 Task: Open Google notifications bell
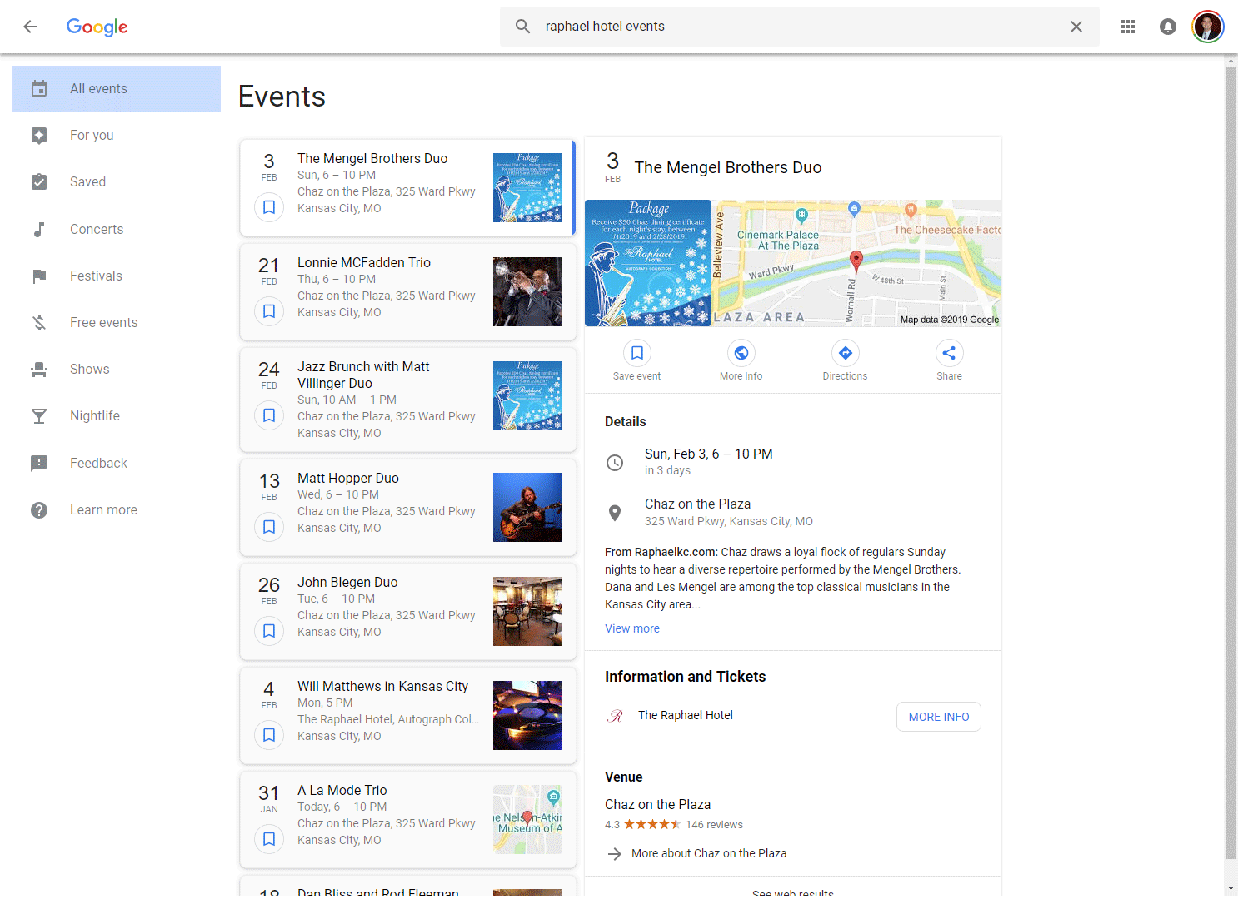click(x=1168, y=27)
